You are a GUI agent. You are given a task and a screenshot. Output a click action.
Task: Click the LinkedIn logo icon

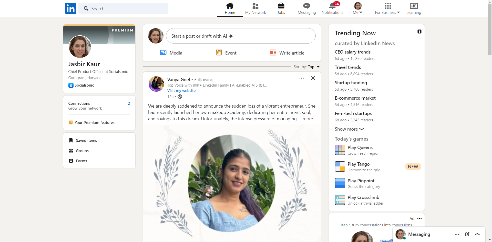tap(70, 8)
